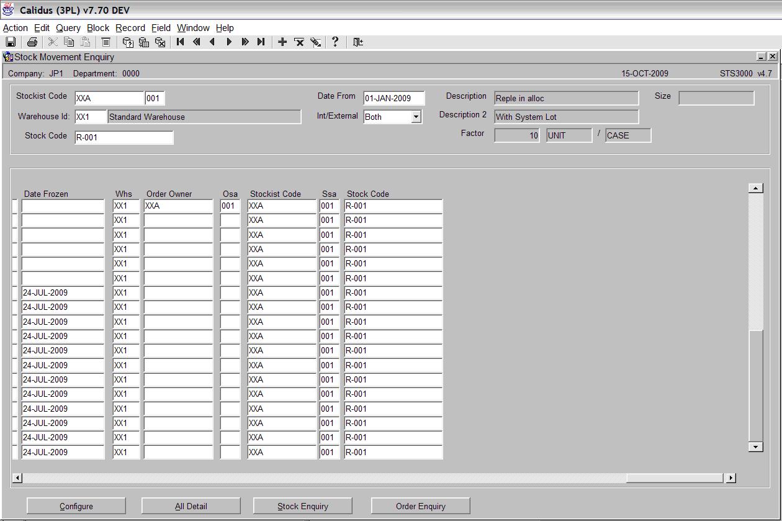Click the Print toolbar icon

click(32, 42)
